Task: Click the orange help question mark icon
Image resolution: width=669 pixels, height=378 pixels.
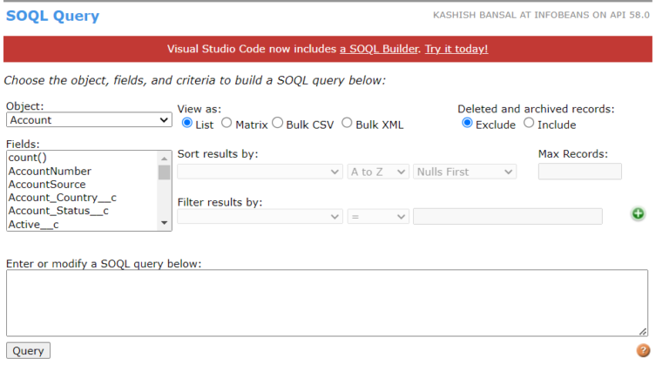Action: [x=644, y=350]
